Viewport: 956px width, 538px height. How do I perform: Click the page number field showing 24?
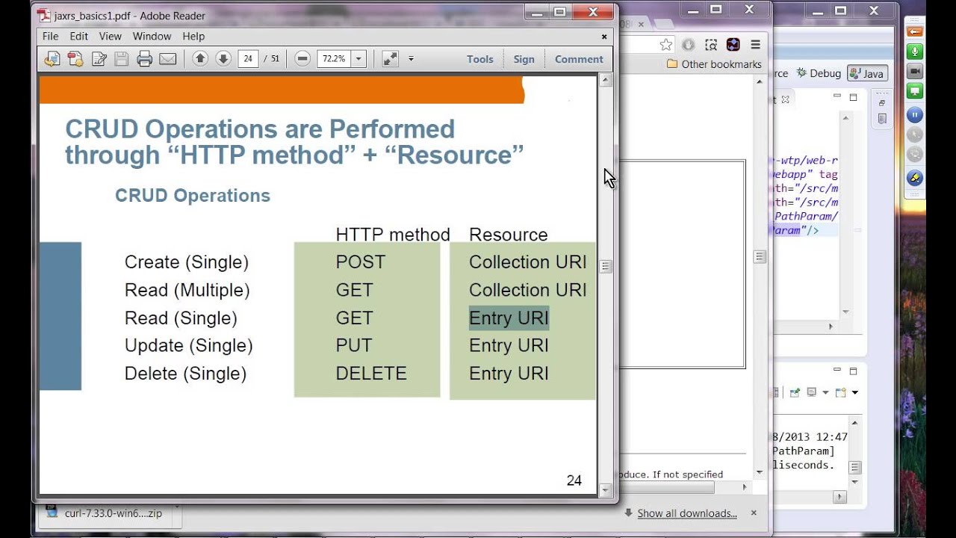point(248,58)
